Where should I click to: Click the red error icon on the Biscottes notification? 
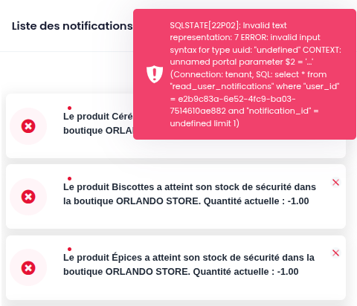28,197
